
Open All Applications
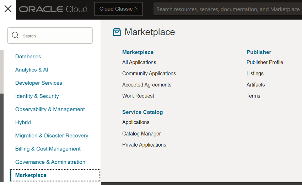click(x=139, y=62)
